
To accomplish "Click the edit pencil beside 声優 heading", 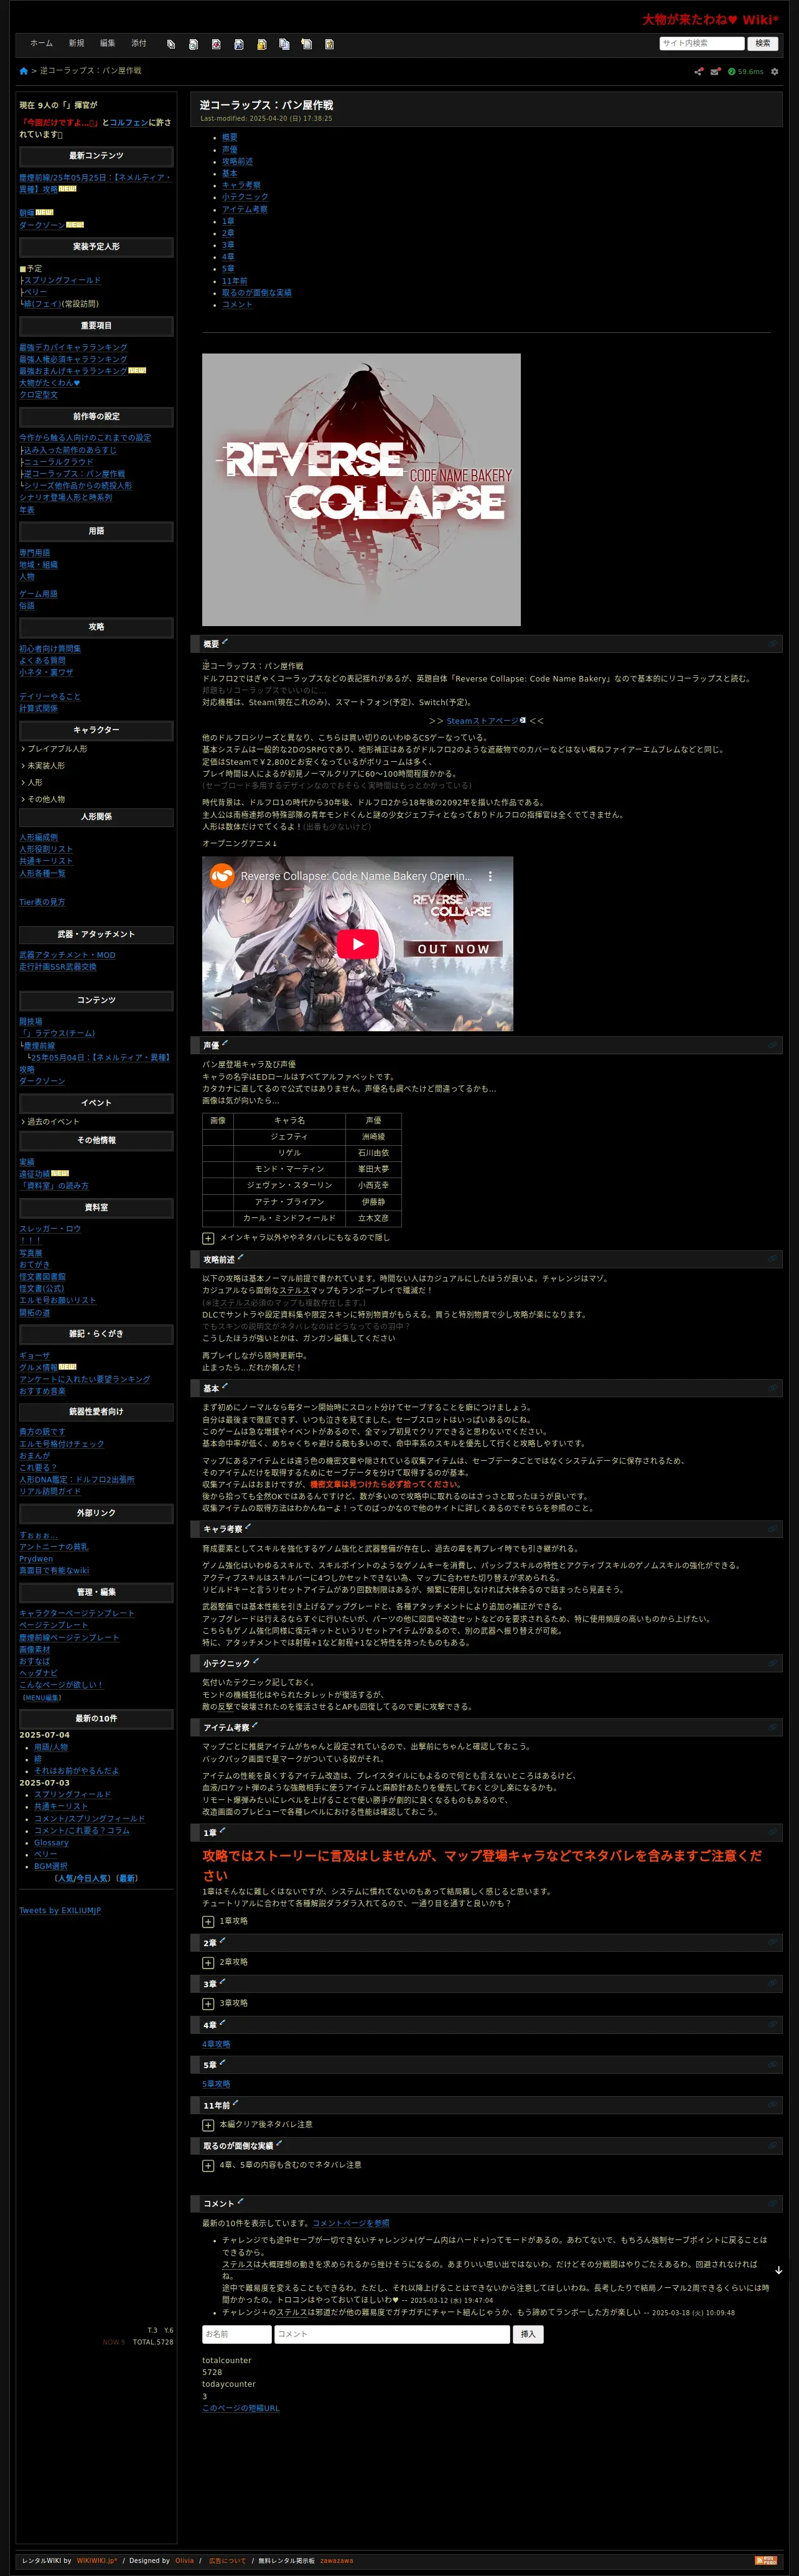I will 225,1043.
